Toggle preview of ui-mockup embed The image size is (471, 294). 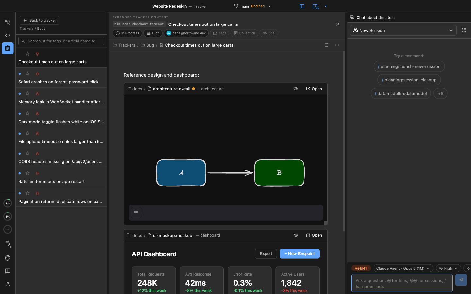point(296,235)
